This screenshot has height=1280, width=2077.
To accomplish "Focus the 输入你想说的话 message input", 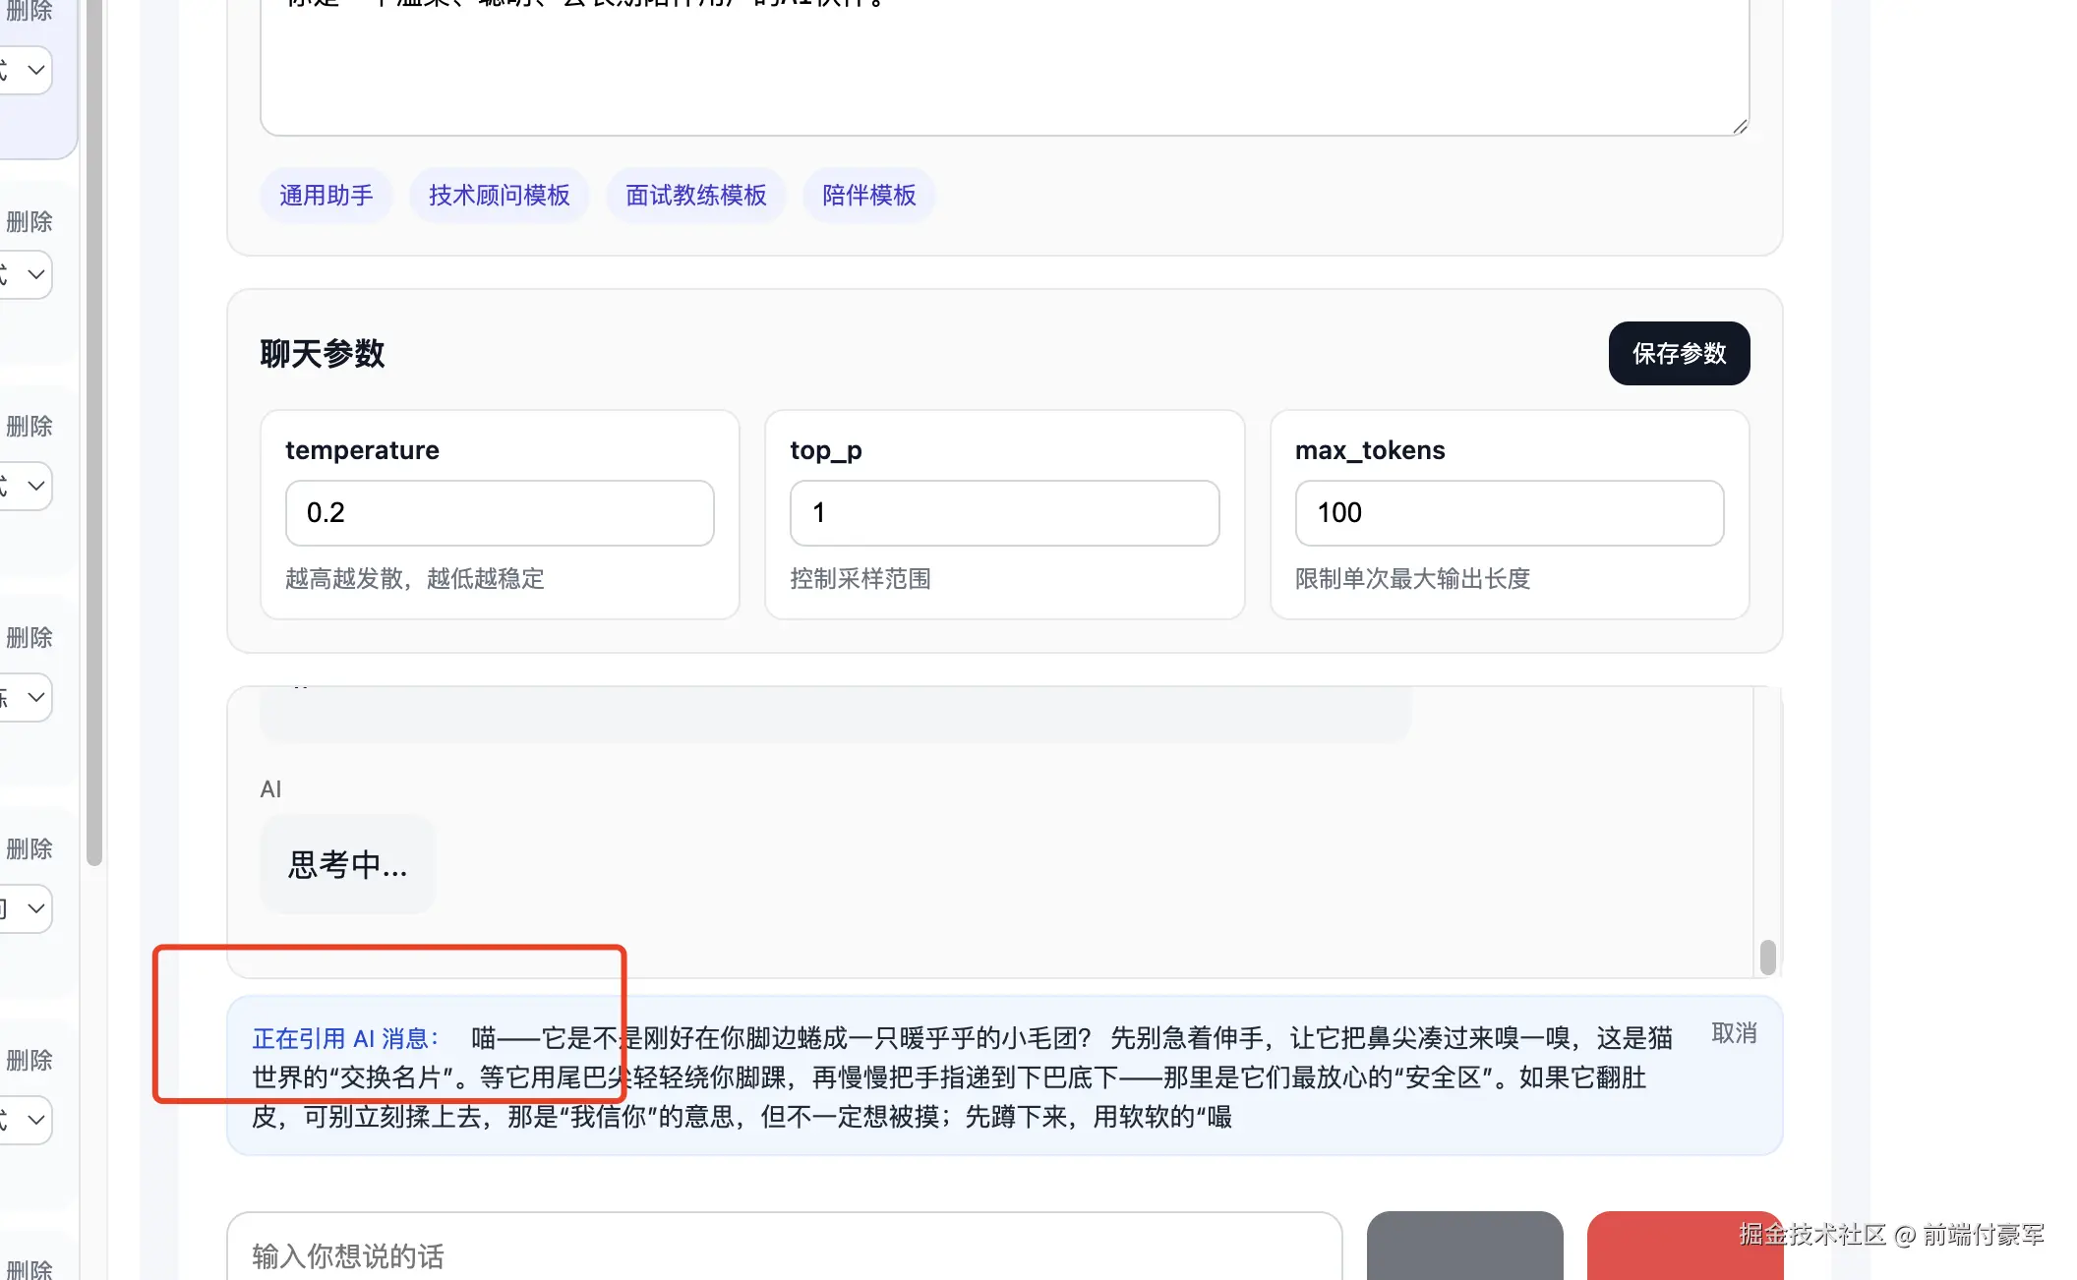I will 784,1254.
